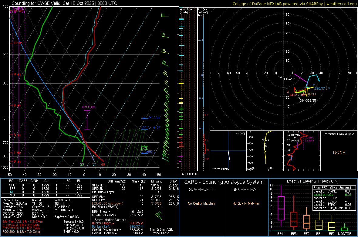Image resolution: width=358 pixels, height=237 pixels.
Task: Select the MU parcel row
Action: tap(46, 195)
